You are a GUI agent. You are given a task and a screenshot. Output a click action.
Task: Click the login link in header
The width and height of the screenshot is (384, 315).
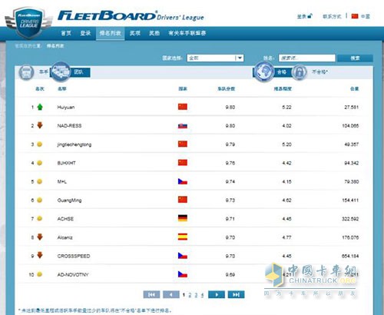[302, 16]
